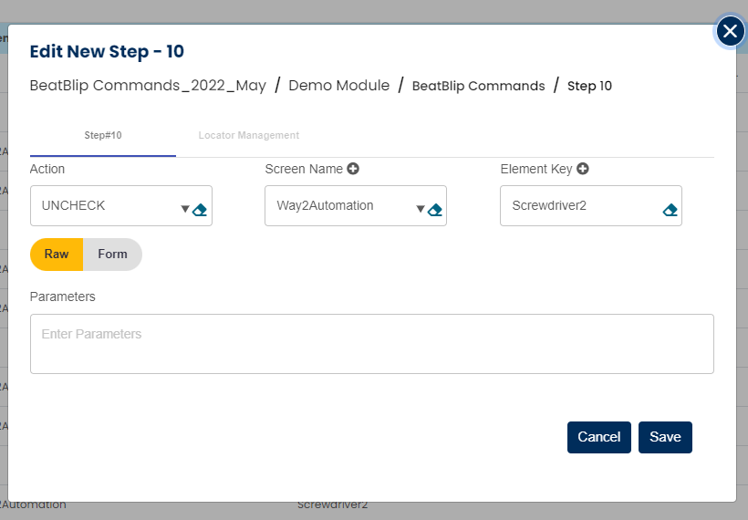Click into the Element Key text field
The height and width of the screenshot is (520, 748).
579,206
